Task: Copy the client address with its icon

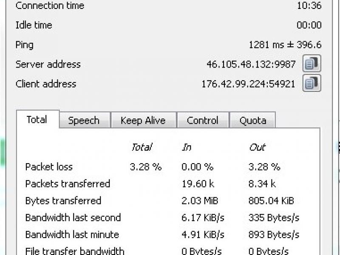Action: pos(312,83)
